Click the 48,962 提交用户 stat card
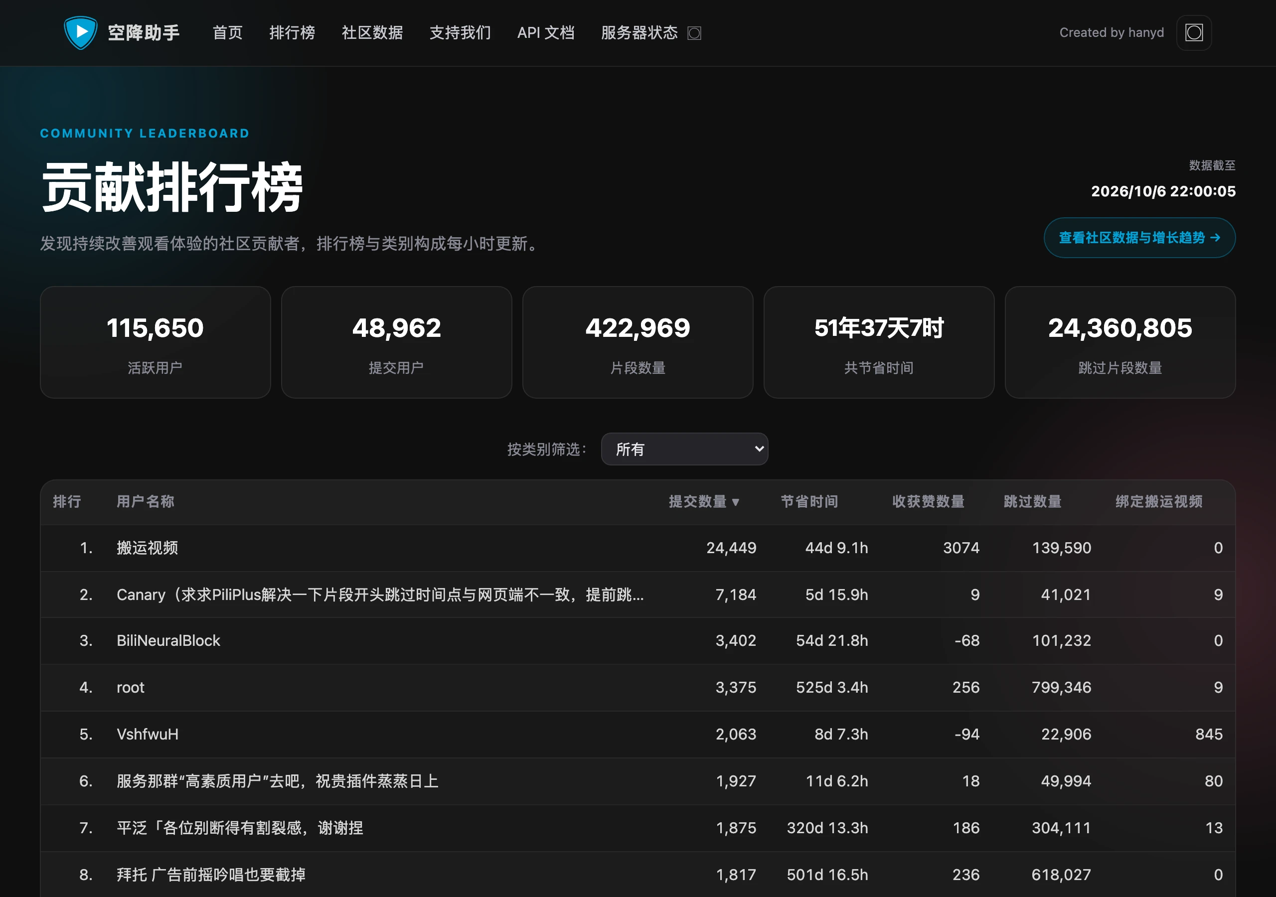This screenshot has height=897, width=1276. pyautogui.click(x=396, y=342)
